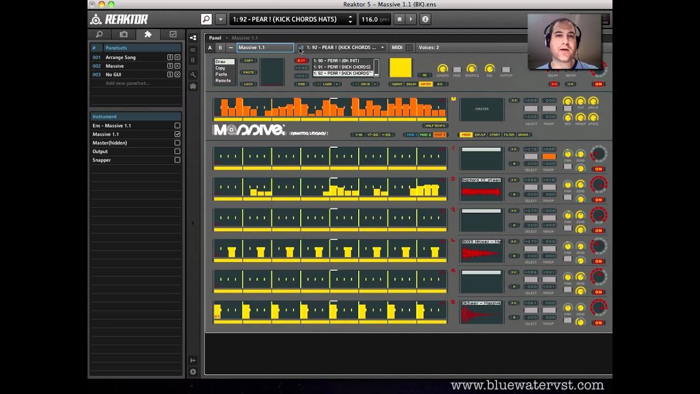Toggle the HALFTEMPO button

pyautogui.click(x=435, y=126)
